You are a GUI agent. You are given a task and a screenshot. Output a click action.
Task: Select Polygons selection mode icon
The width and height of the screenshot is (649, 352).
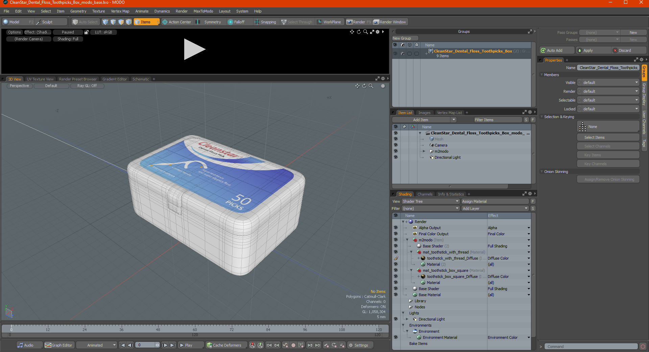click(x=121, y=22)
